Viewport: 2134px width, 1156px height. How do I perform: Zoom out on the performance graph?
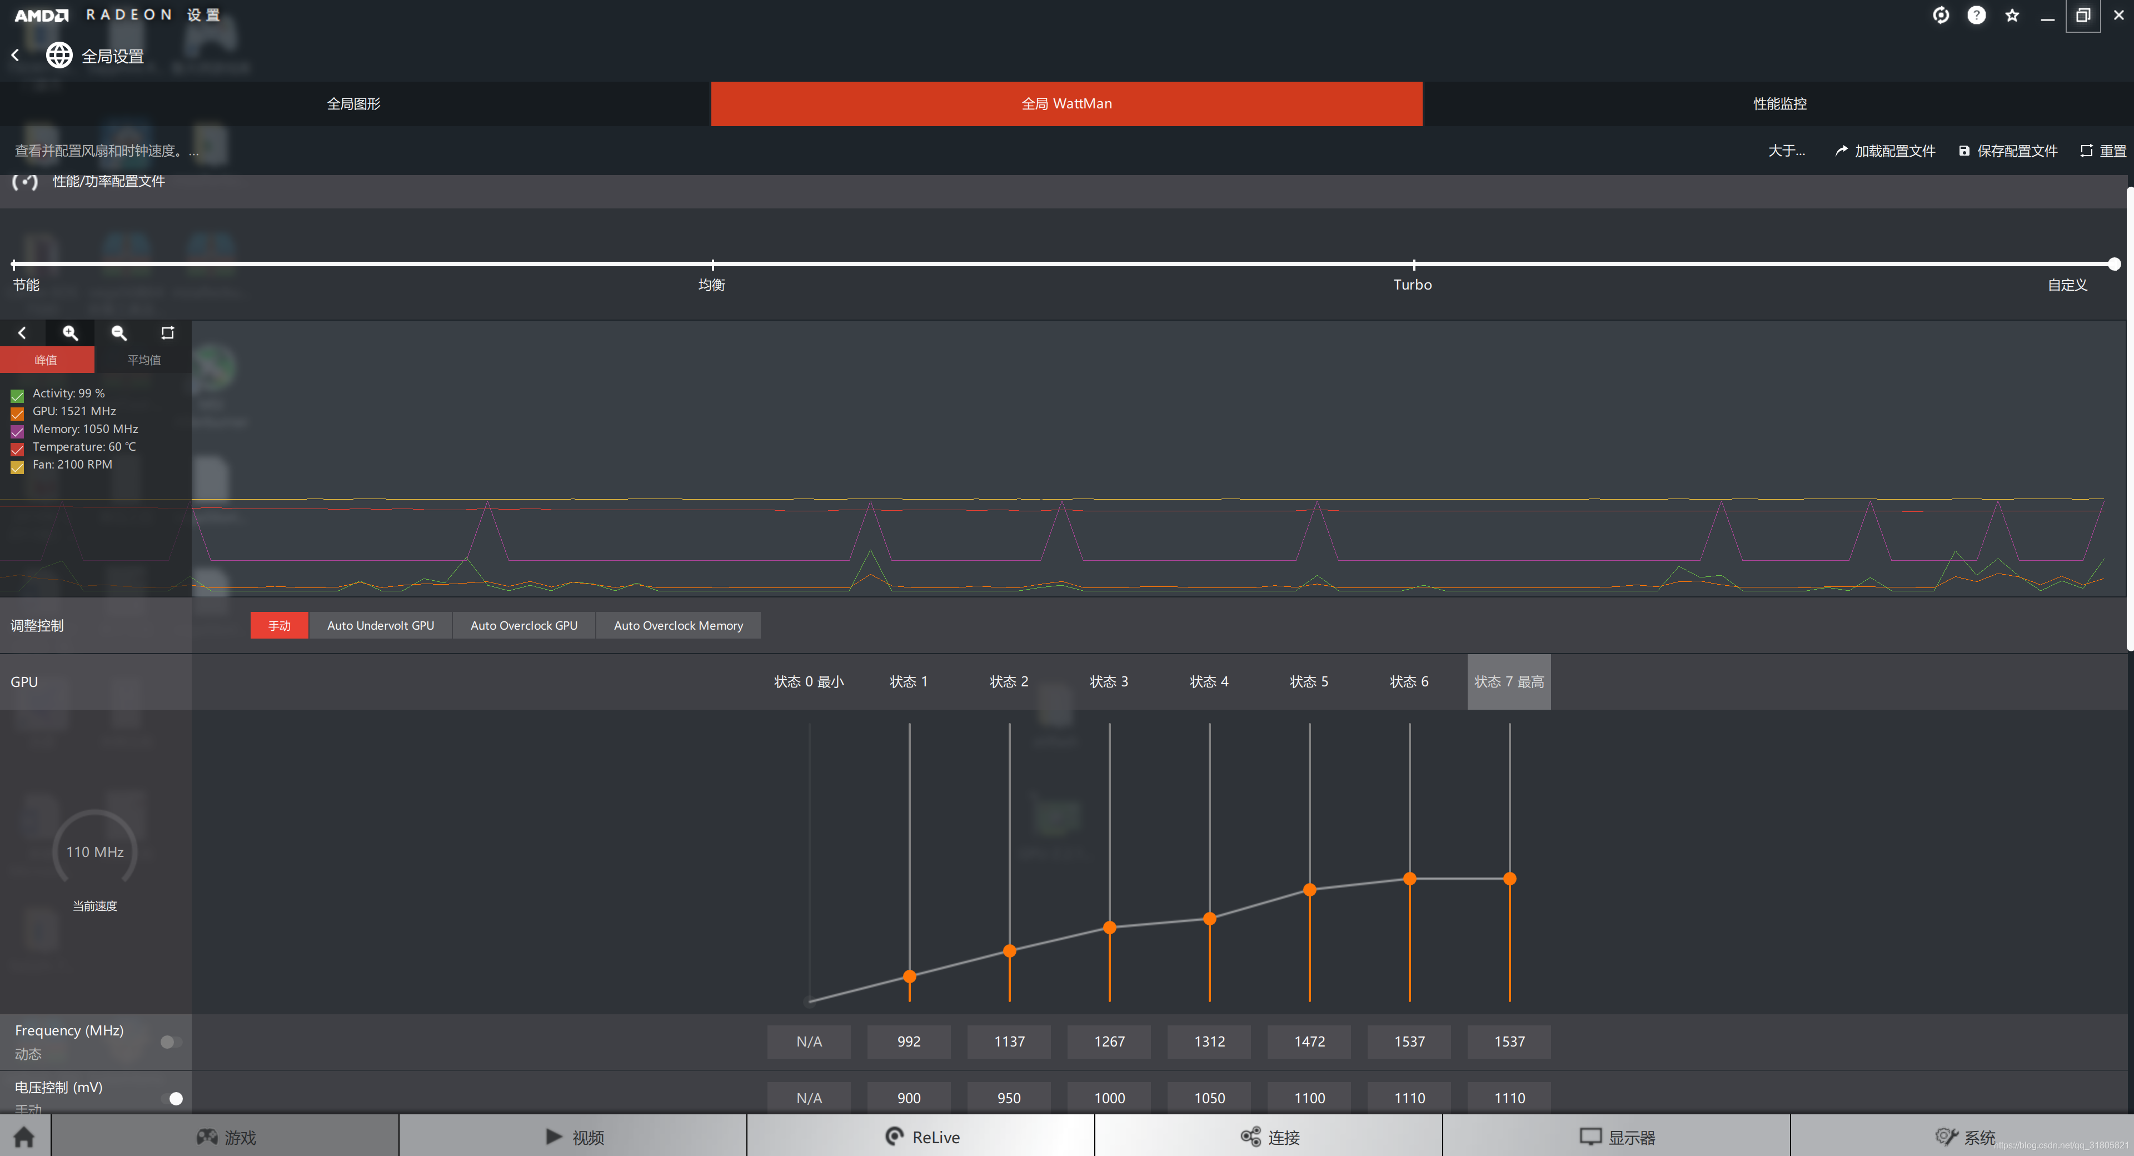(x=119, y=332)
